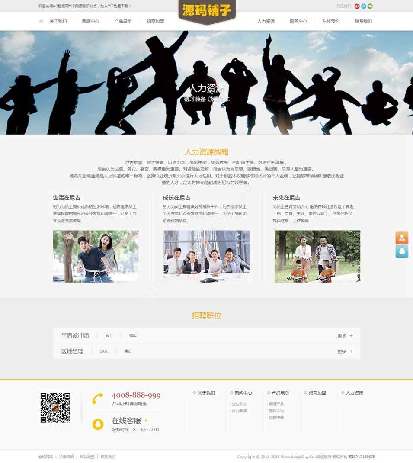Click the 未来在尼古 heading
413x463 pixels.
286,198
